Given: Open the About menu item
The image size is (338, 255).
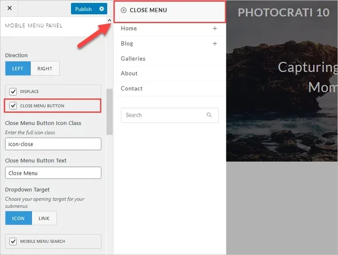Looking at the screenshot, I should coord(129,74).
